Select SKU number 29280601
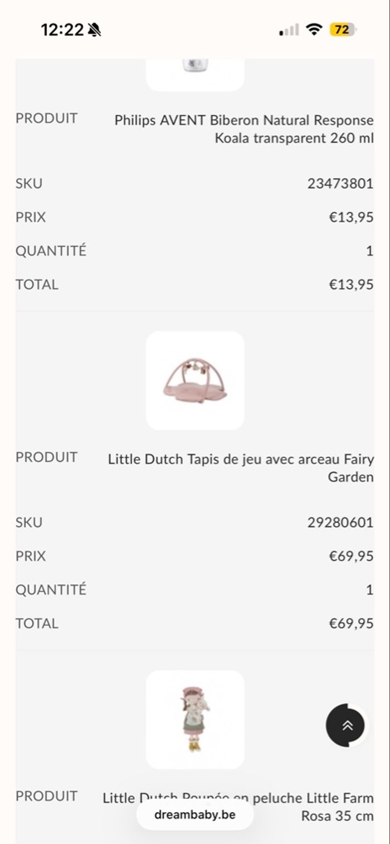 click(x=340, y=523)
